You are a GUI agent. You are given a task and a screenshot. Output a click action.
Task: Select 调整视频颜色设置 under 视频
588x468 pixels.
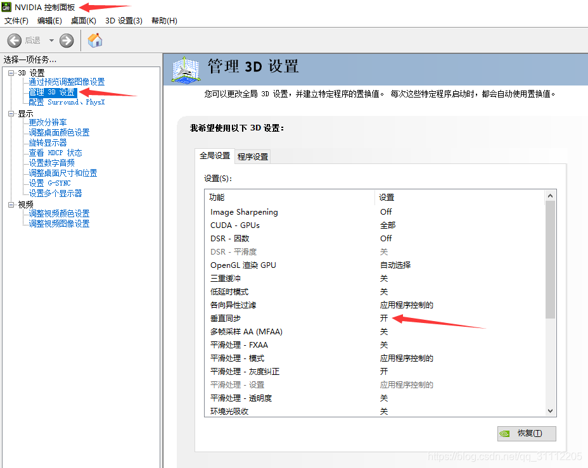tap(60, 213)
